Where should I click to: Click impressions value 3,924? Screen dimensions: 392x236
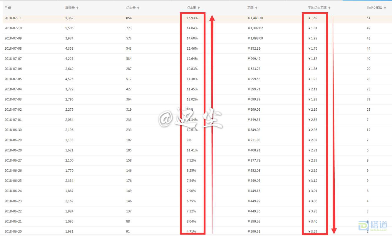pyautogui.click(x=69, y=38)
